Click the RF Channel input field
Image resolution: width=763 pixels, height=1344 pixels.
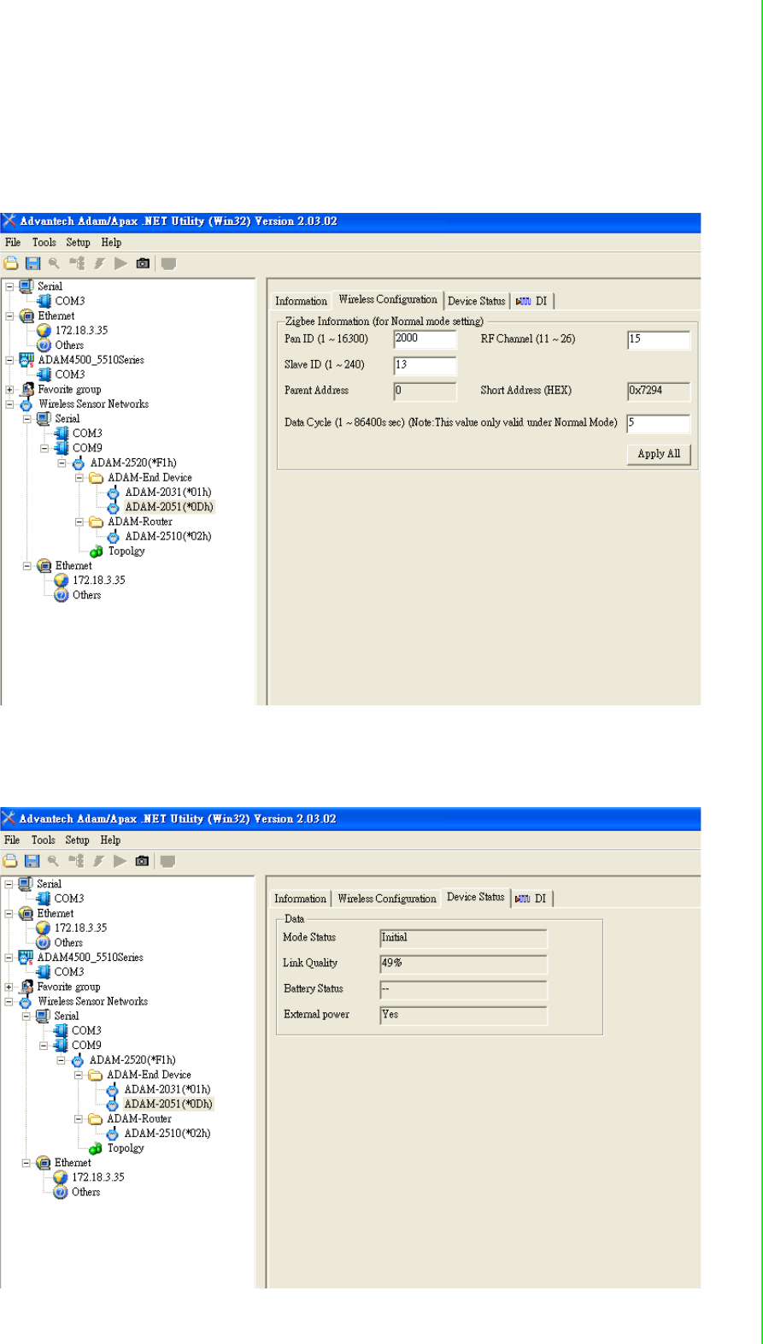(659, 339)
